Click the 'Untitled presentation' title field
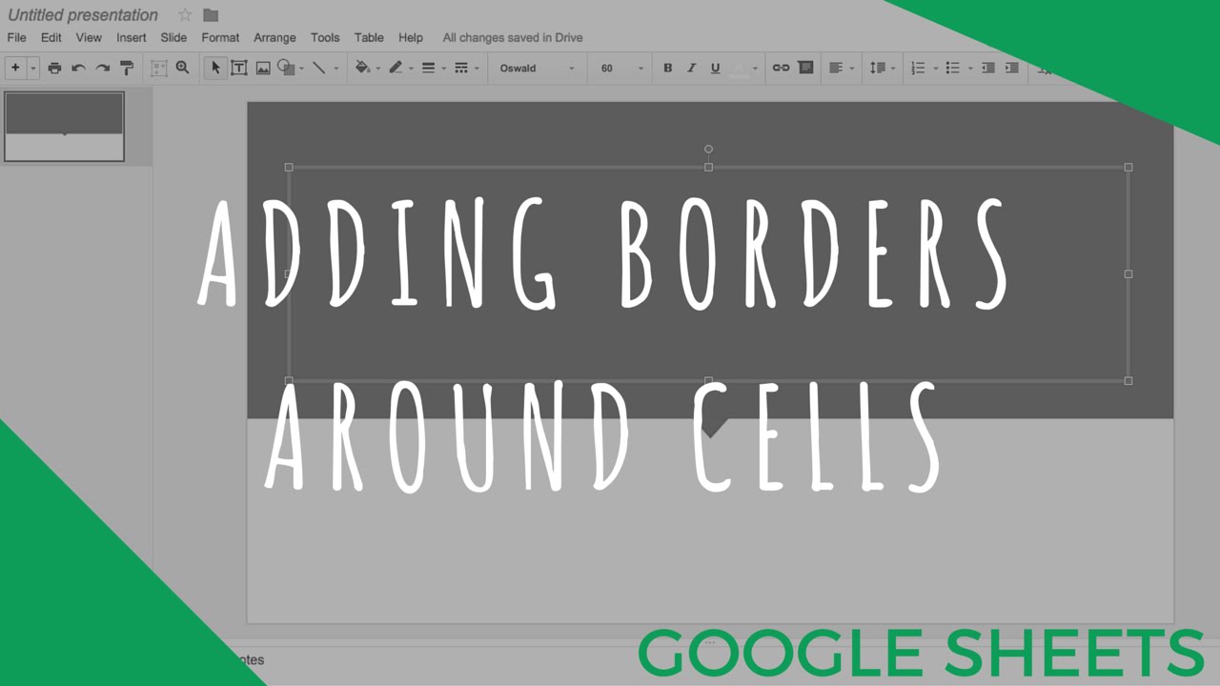Viewport: 1220px width, 686px height. click(83, 14)
